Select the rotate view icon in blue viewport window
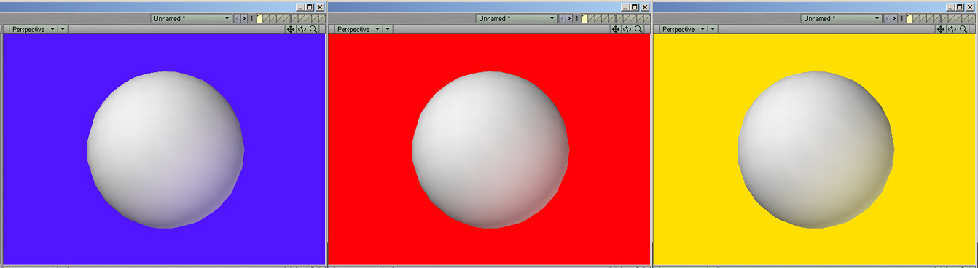 [302, 29]
